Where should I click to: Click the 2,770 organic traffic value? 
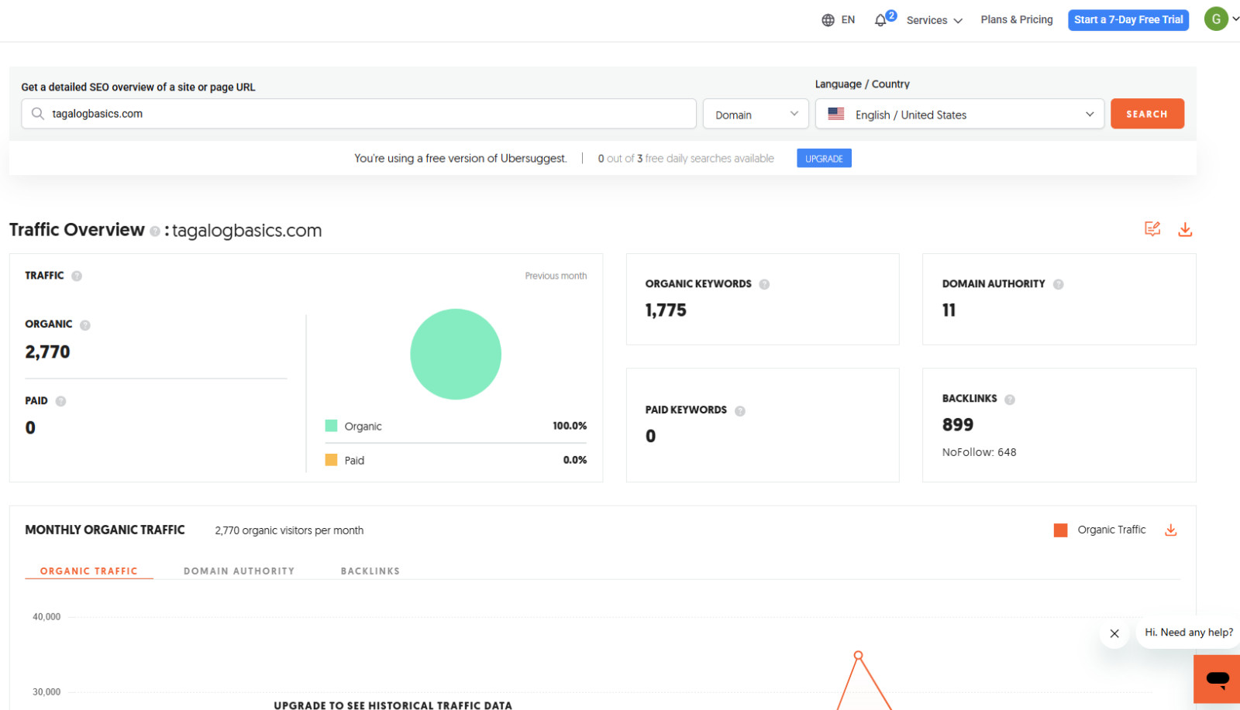click(x=47, y=352)
